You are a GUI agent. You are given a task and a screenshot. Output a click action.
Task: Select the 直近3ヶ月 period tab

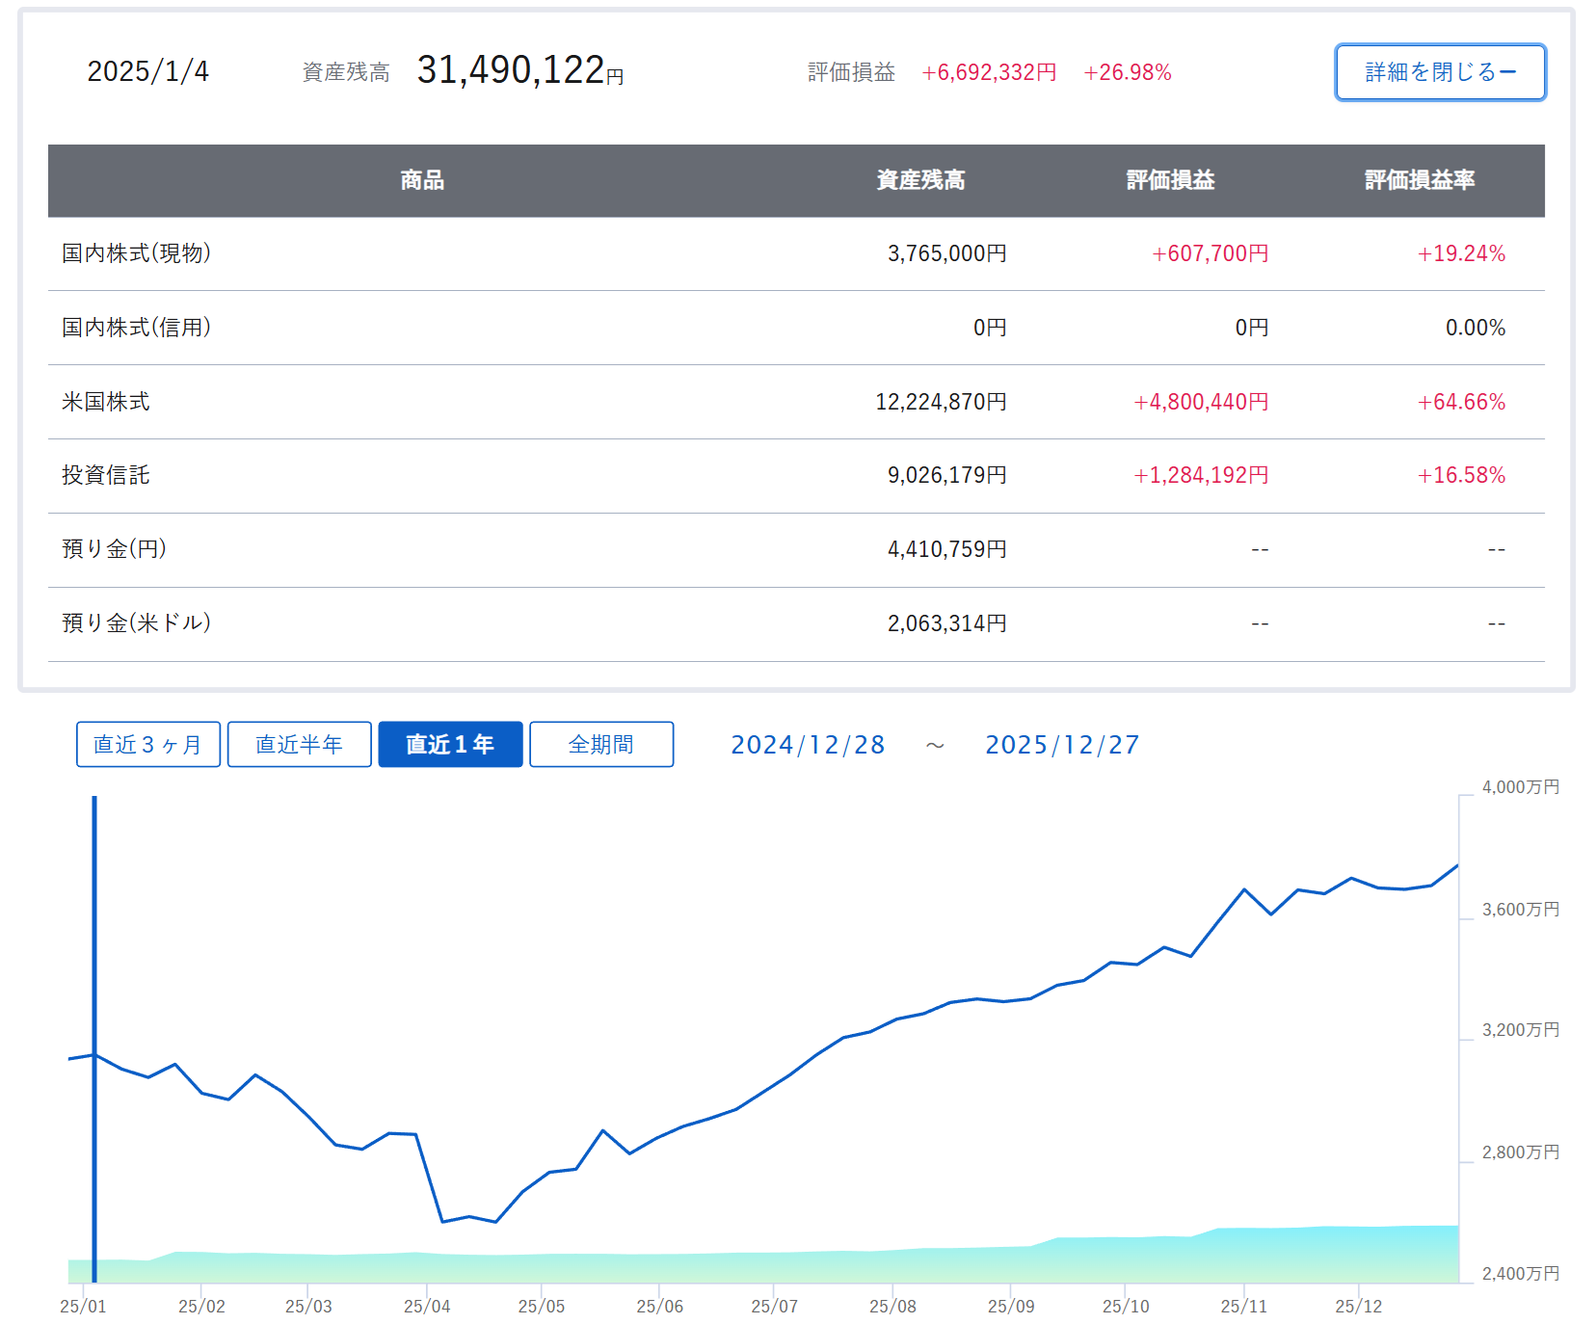pyautogui.click(x=148, y=745)
